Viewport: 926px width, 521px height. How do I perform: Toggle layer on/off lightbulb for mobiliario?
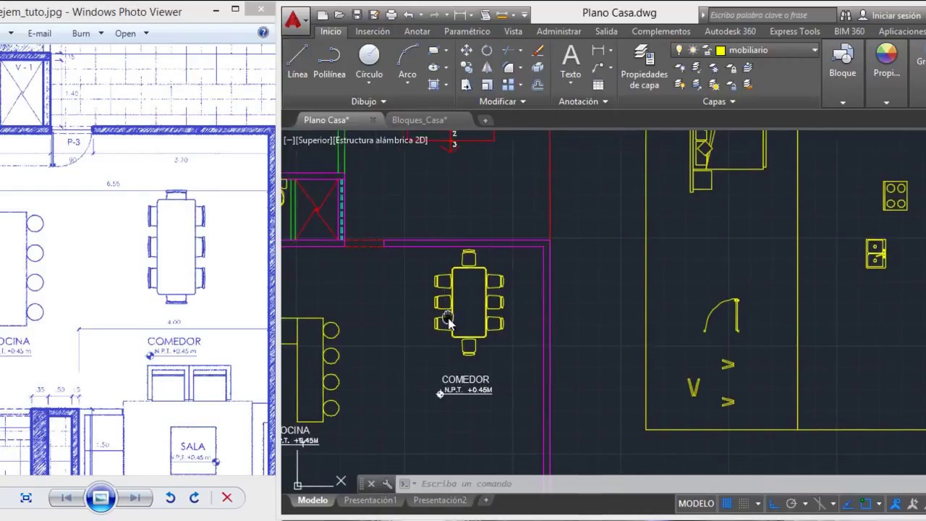[x=679, y=50]
